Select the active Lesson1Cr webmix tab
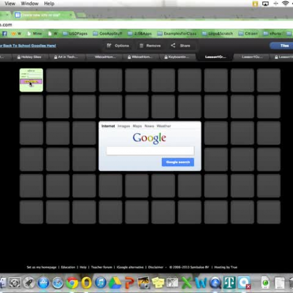The width and height of the screenshot is (293, 293). click(x=216, y=57)
